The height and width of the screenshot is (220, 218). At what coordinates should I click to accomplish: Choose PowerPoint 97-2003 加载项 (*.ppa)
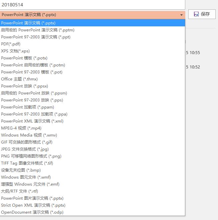point(92,114)
